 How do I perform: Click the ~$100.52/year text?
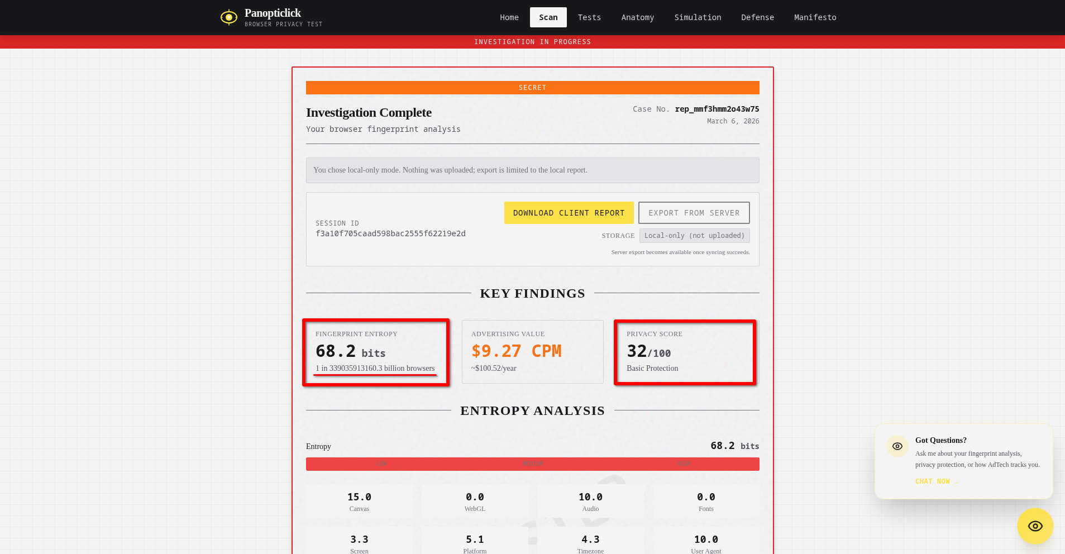pos(494,368)
